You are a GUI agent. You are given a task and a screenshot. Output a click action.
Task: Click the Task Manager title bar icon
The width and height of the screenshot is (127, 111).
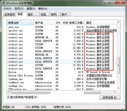(4, 3)
